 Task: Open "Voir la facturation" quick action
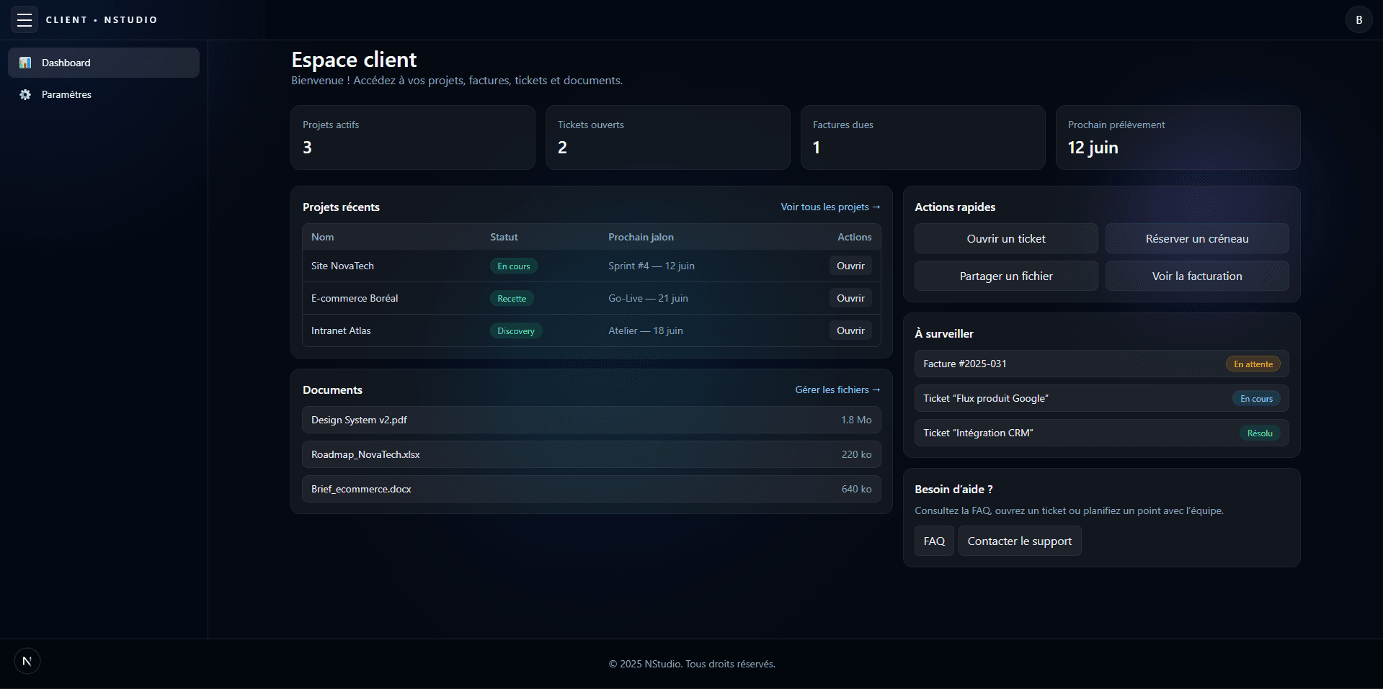click(1196, 276)
